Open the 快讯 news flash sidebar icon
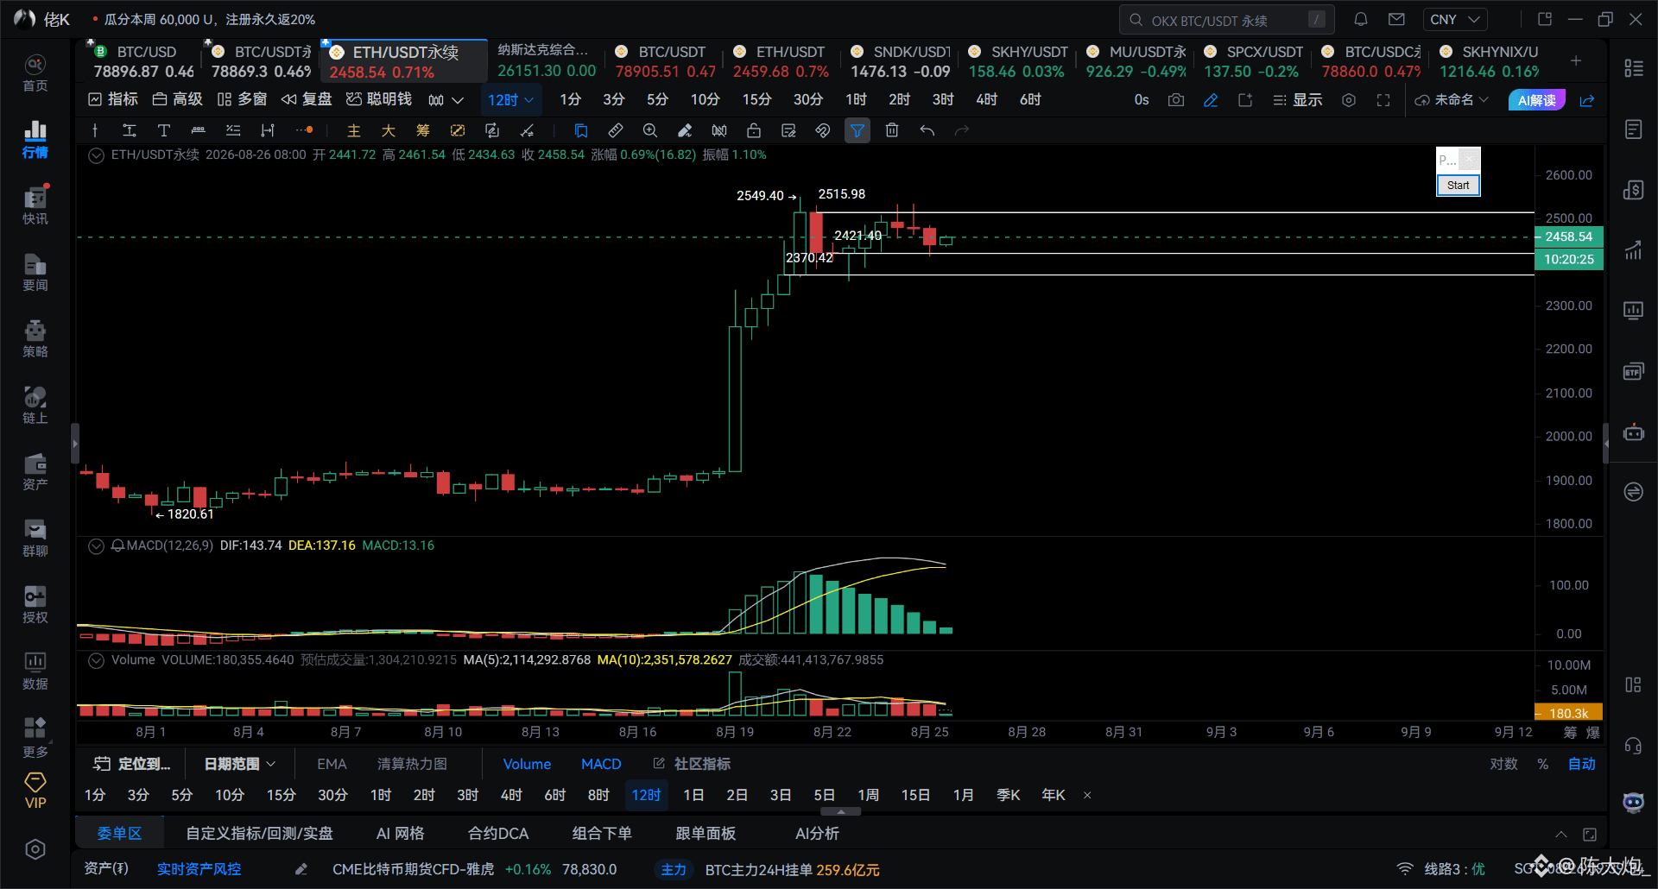Viewport: 1658px width, 889px height. pos(35,205)
